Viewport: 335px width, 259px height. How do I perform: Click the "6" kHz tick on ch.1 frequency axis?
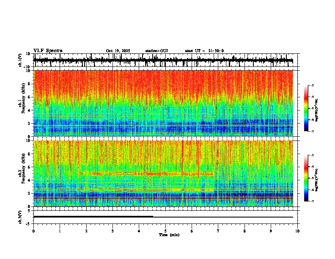30,97
